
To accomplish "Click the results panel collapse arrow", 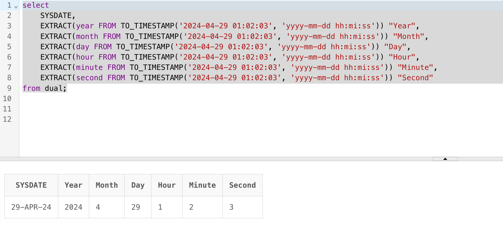I will point(445,159).
